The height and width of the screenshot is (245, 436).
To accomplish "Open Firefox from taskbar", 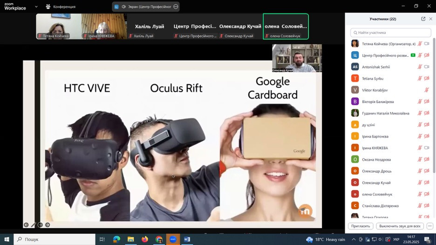I will point(145,239).
